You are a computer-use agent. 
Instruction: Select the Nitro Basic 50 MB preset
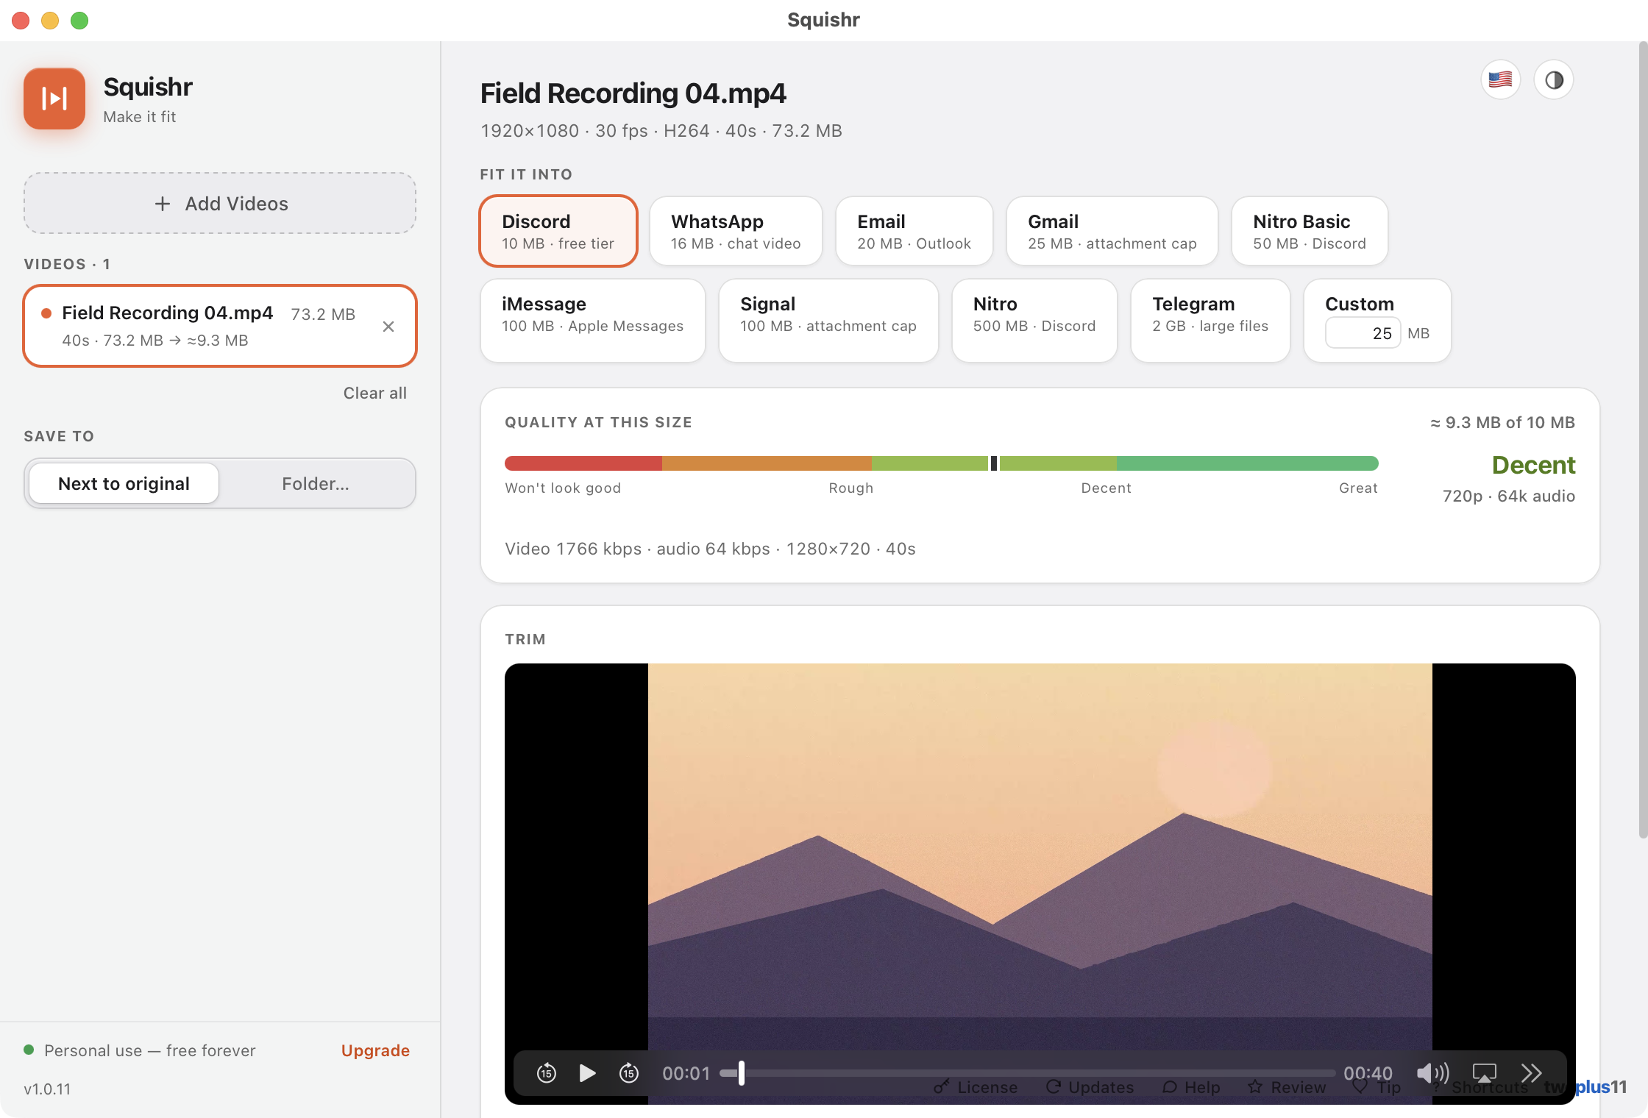pos(1310,231)
